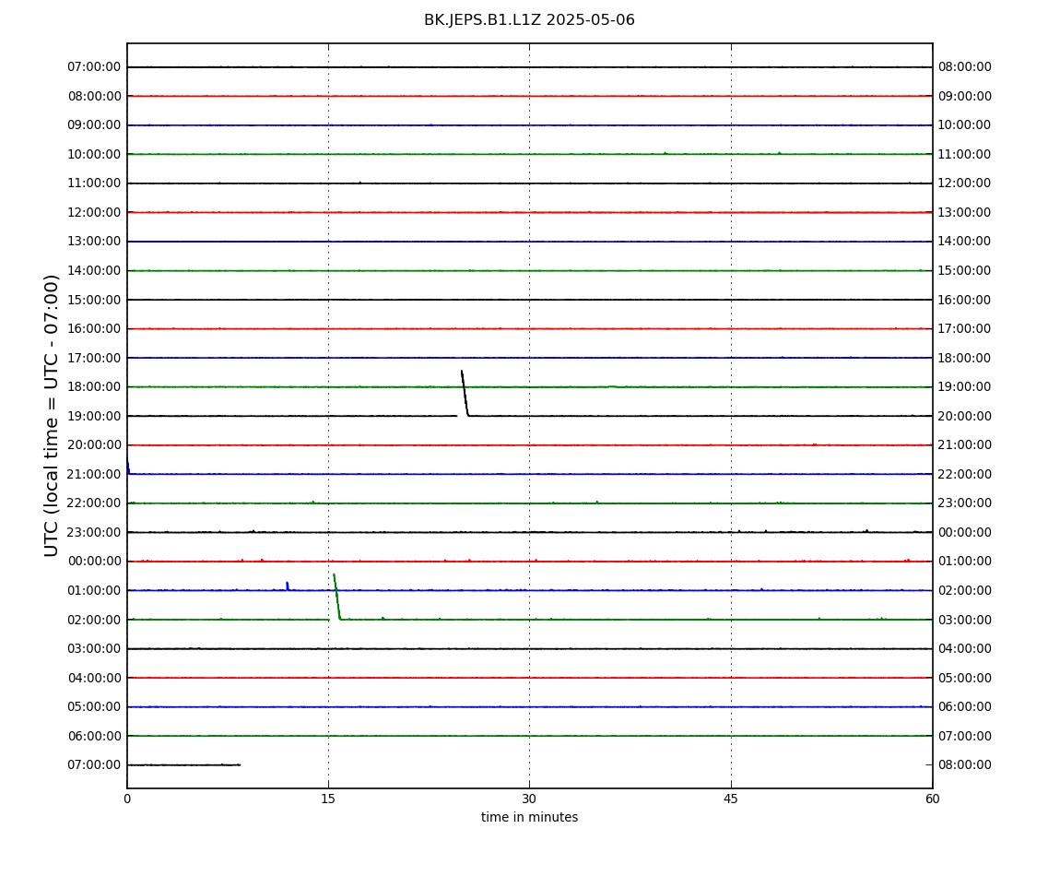Image resolution: width=1060 pixels, height=876 pixels.
Task: Select x-axis tick label 60
Action: click(932, 799)
